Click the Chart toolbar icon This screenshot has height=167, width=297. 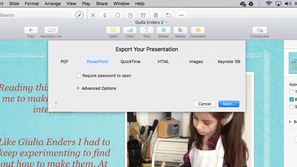130,30
